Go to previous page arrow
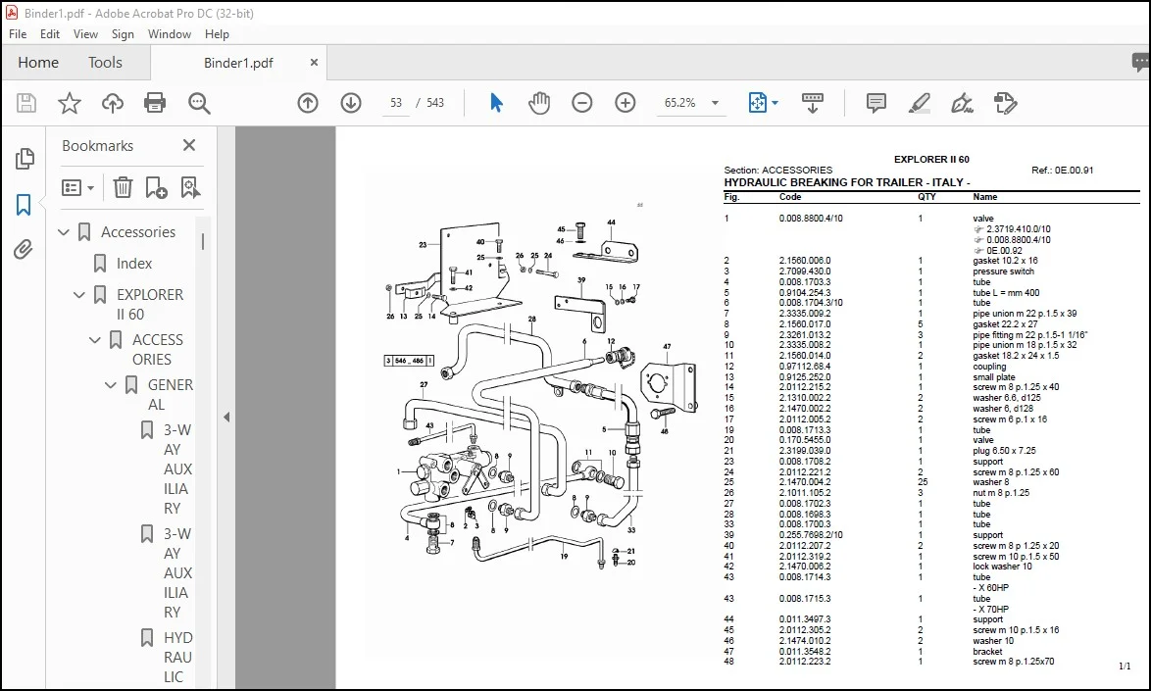The image size is (1151, 691). [308, 103]
